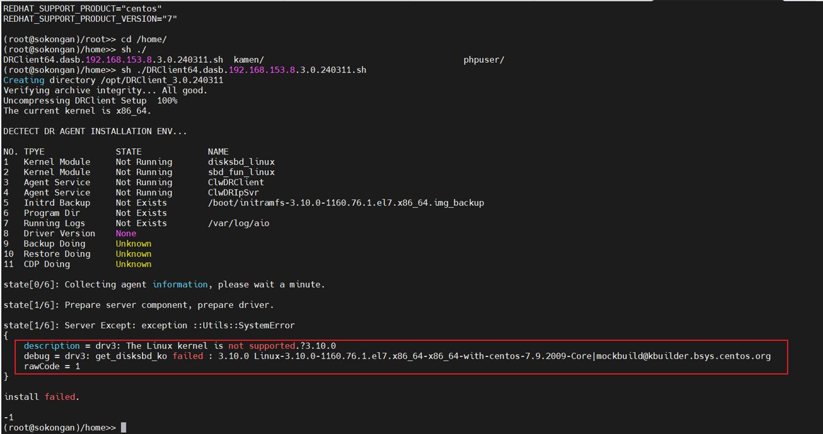This screenshot has width=823, height=434.
Task: Select the "-1" exit code output
Action: (8, 417)
